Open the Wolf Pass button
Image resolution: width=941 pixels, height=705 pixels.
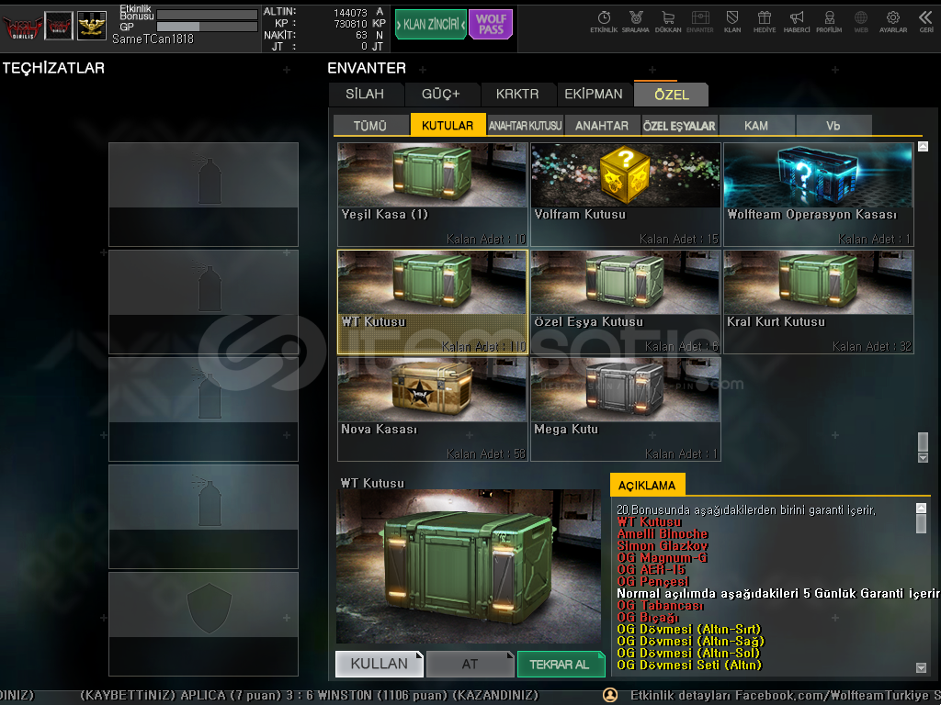point(491,25)
